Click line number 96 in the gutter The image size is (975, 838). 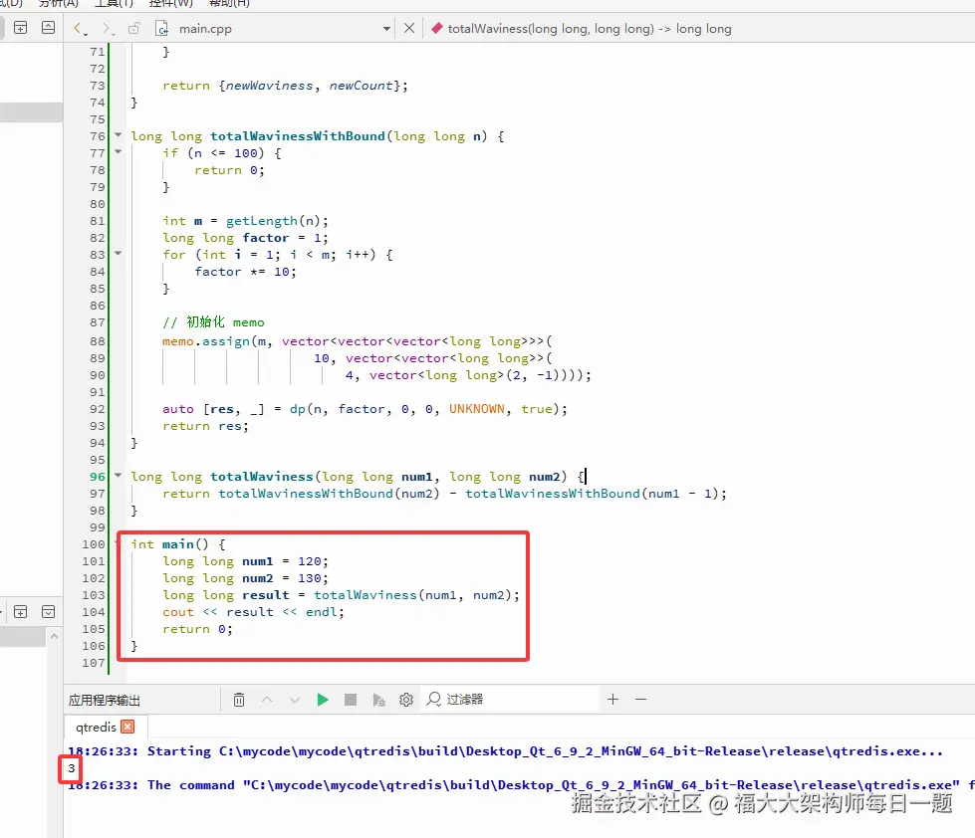pyautogui.click(x=97, y=477)
